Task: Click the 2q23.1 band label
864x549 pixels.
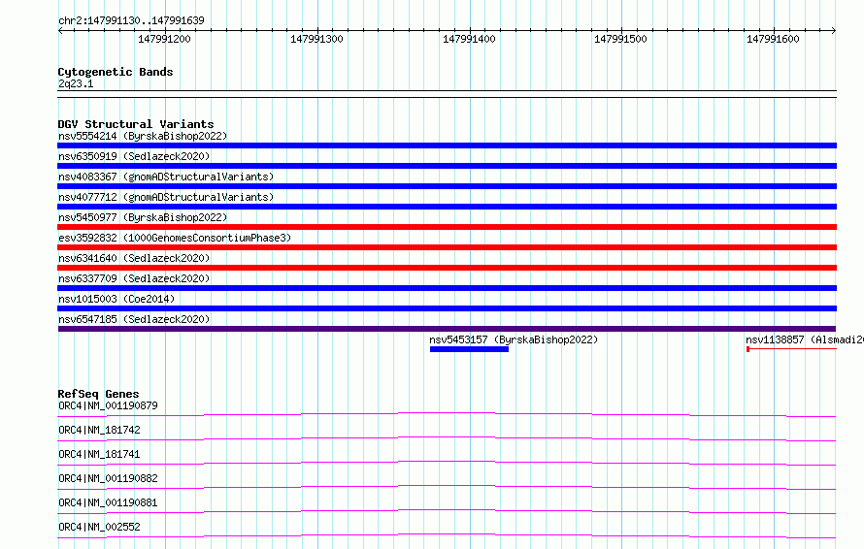Action: click(76, 83)
